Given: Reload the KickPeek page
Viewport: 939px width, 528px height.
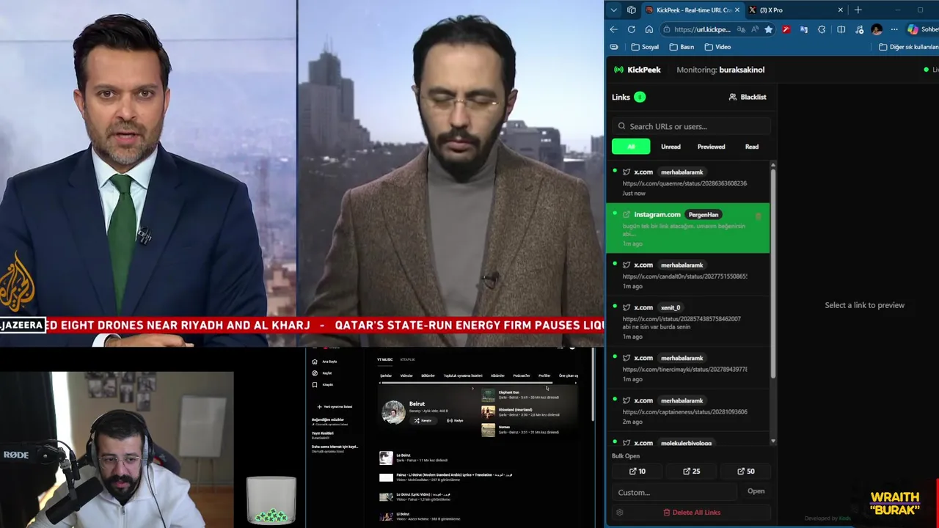Looking at the screenshot, I should coord(632,29).
